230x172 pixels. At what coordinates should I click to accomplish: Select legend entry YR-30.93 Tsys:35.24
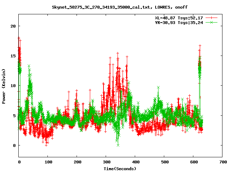179,23
